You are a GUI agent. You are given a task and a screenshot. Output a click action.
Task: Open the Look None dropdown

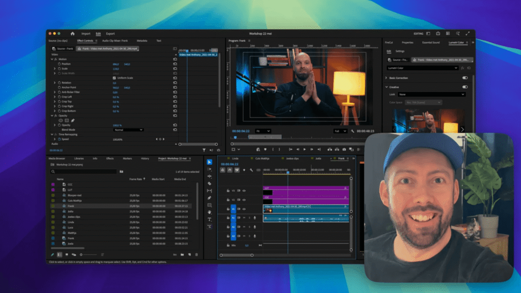tap(431, 94)
